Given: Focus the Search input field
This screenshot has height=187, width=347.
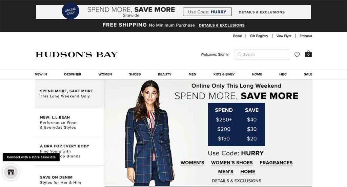Looking at the screenshot, I should [262, 55].
